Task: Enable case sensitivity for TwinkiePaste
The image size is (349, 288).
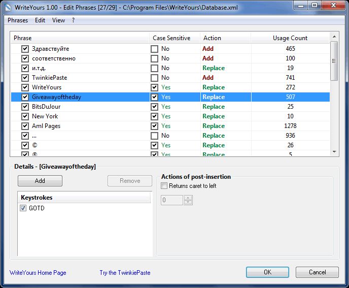Action: [x=154, y=78]
